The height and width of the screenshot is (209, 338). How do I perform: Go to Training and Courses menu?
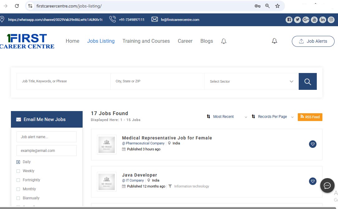point(146,41)
